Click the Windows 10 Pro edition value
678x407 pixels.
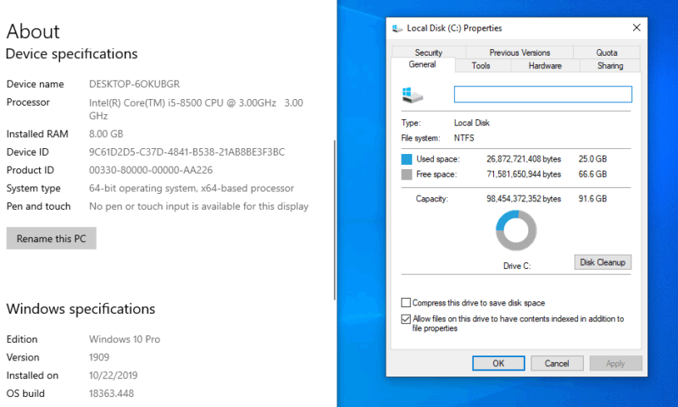(125, 339)
